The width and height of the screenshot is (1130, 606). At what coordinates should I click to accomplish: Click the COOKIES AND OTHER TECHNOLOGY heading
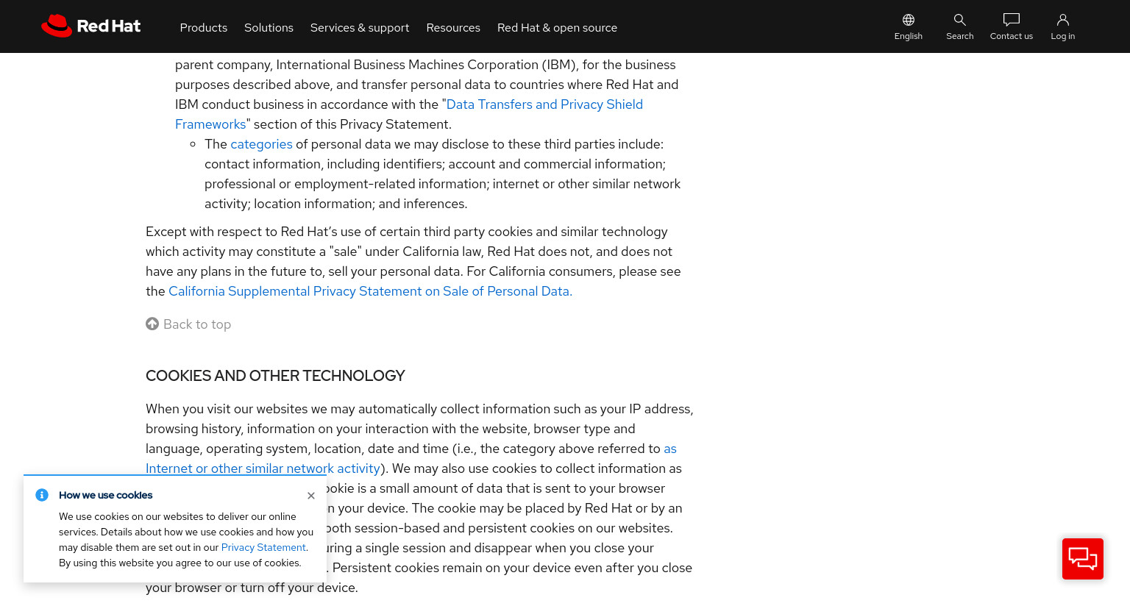point(275,376)
